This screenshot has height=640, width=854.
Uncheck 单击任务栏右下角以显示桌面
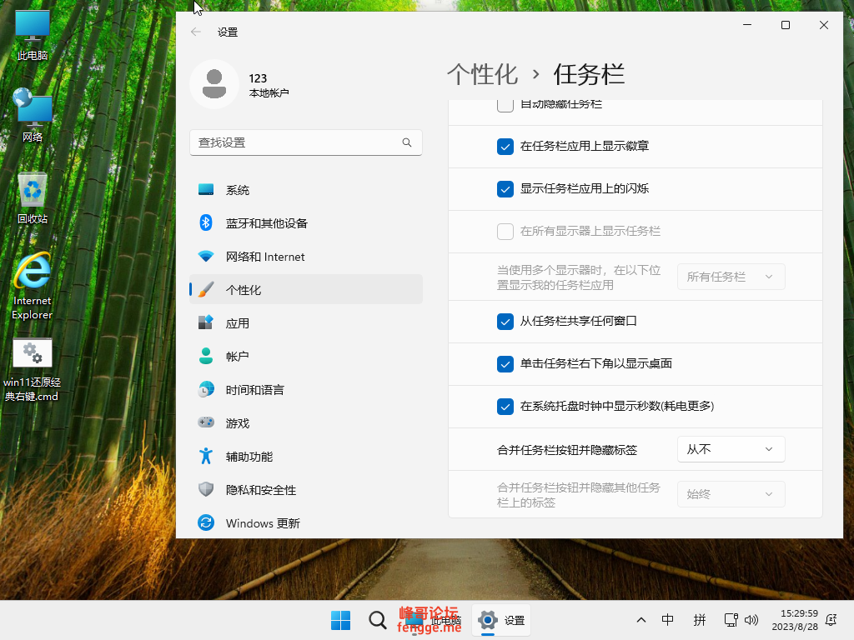point(505,364)
